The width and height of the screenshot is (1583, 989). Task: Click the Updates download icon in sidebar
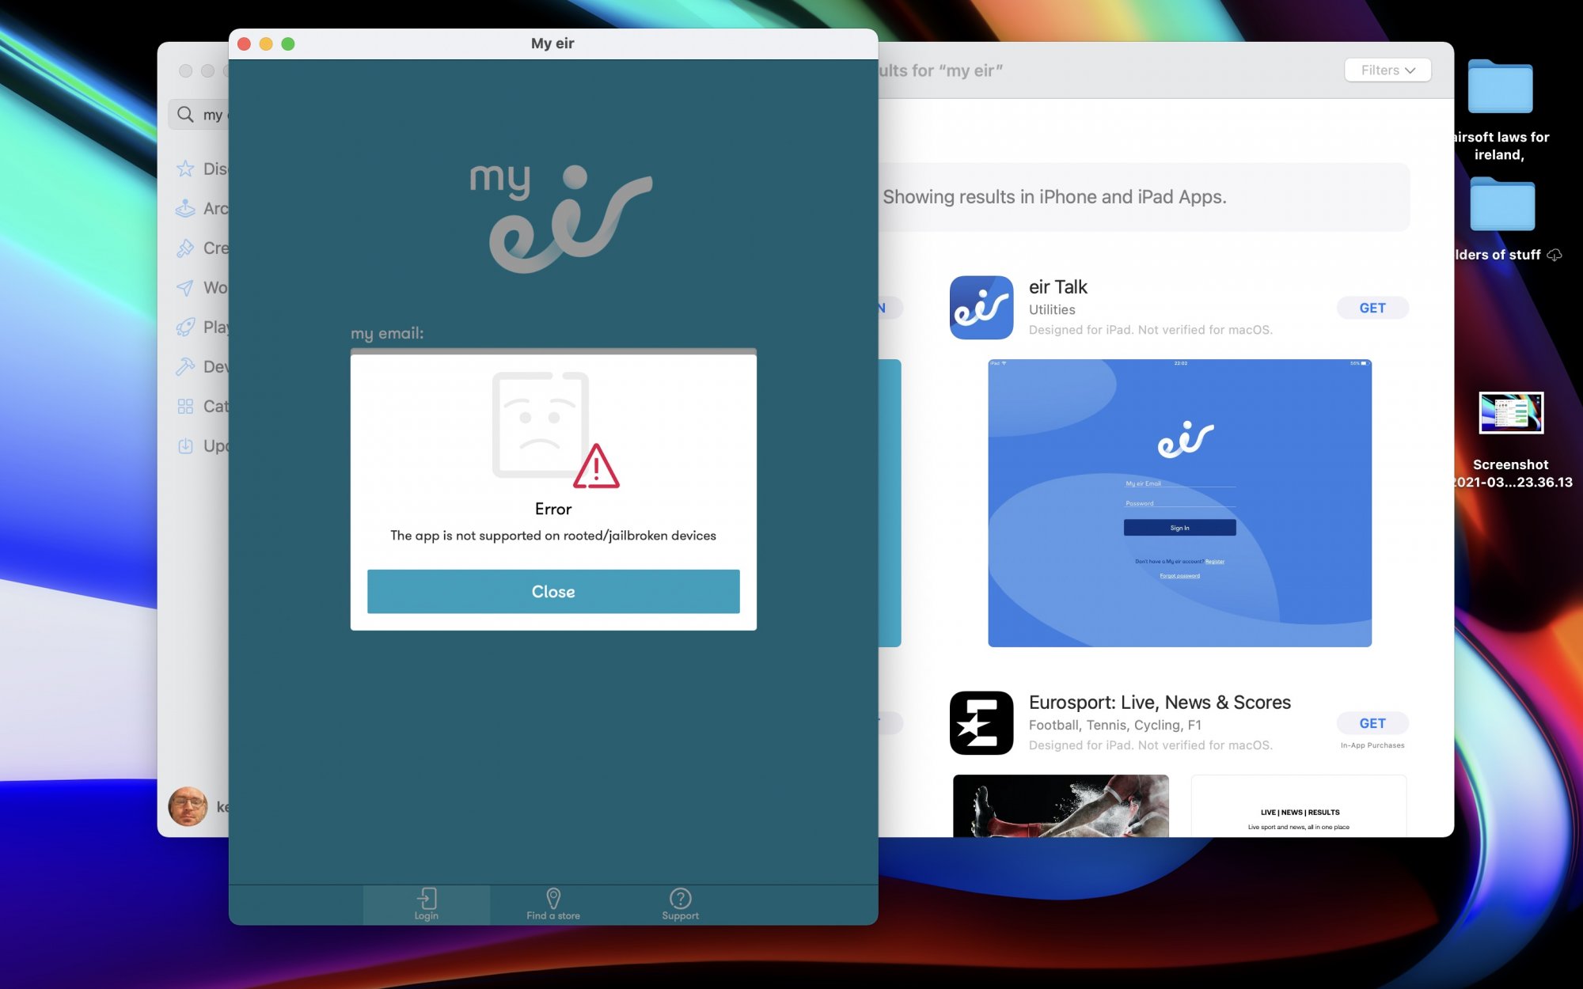click(185, 445)
